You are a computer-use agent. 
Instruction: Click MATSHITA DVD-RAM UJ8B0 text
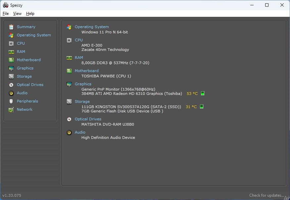point(108,124)
